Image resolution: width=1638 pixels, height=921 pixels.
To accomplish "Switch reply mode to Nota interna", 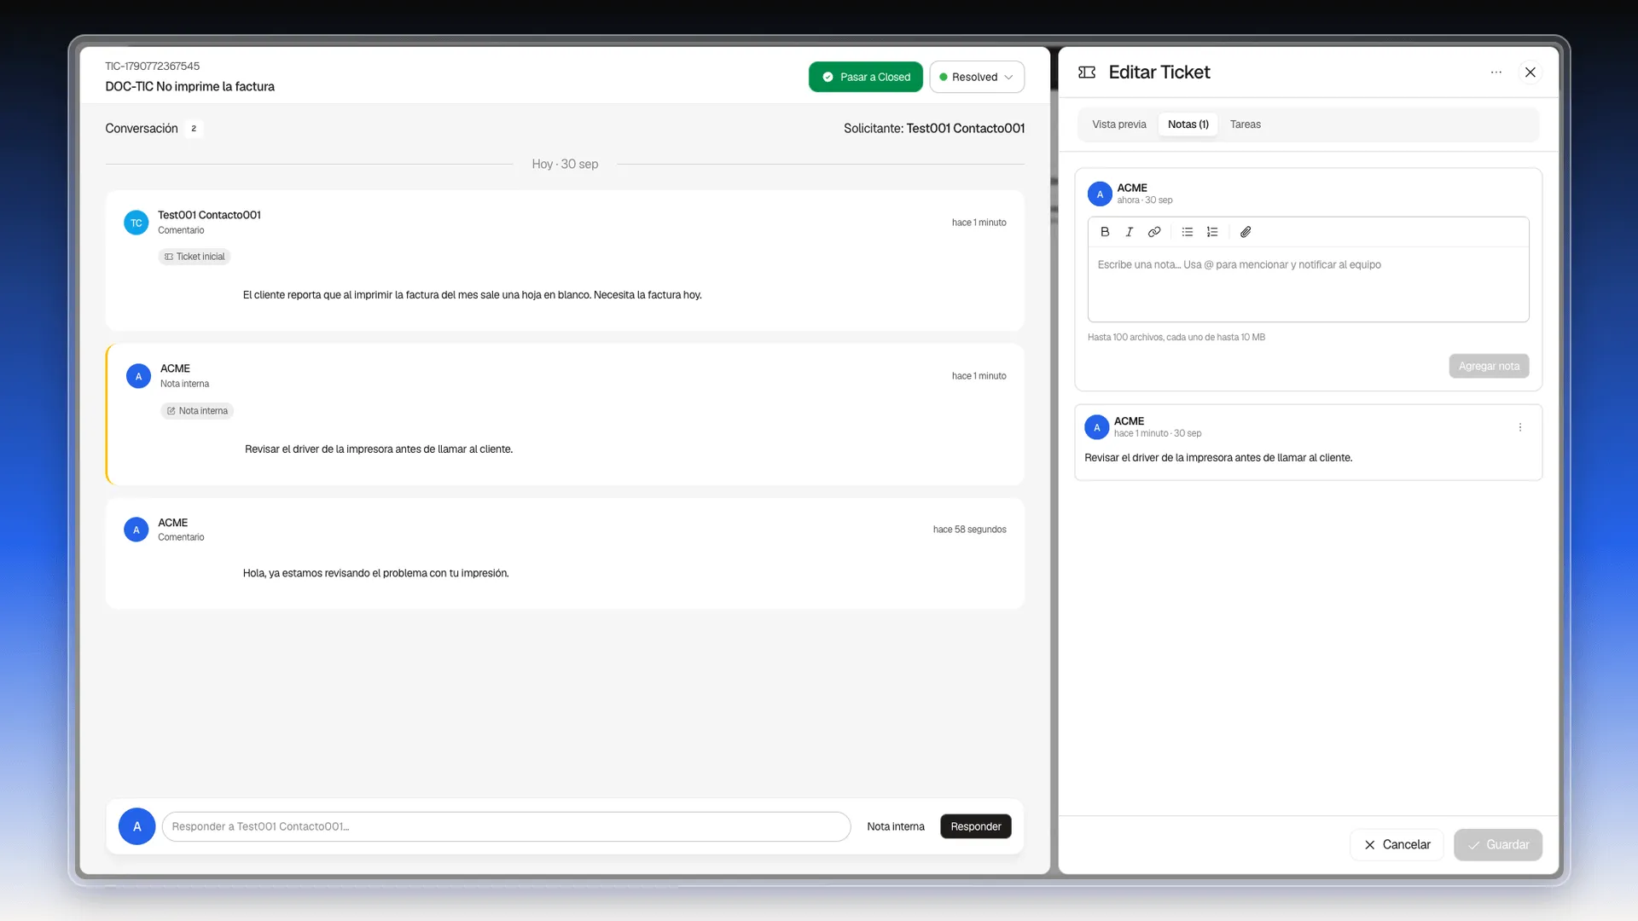I will (x=896, y=826).
